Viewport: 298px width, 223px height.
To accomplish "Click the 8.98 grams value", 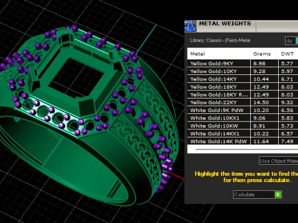I will click(260, 64).
